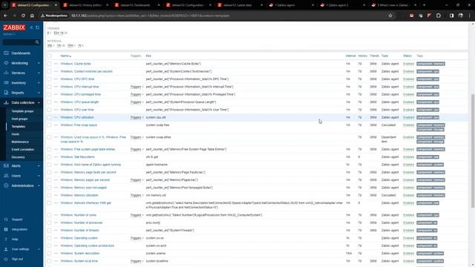Check the box for Windows: Cache bytes
The image size is (475, 267).
(50, 64)
